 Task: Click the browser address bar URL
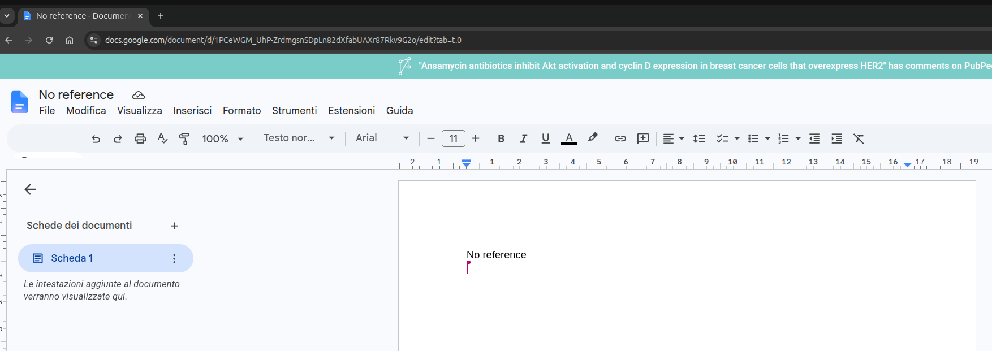pyautogui.click(x=283, y=40)
